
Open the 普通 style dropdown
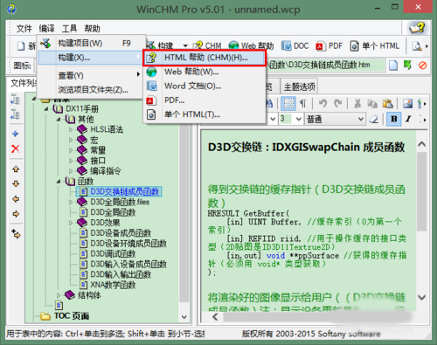click(x=335, y=119)
